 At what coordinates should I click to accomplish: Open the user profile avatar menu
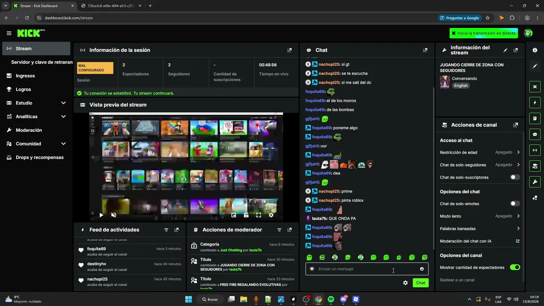click(528, 33)
